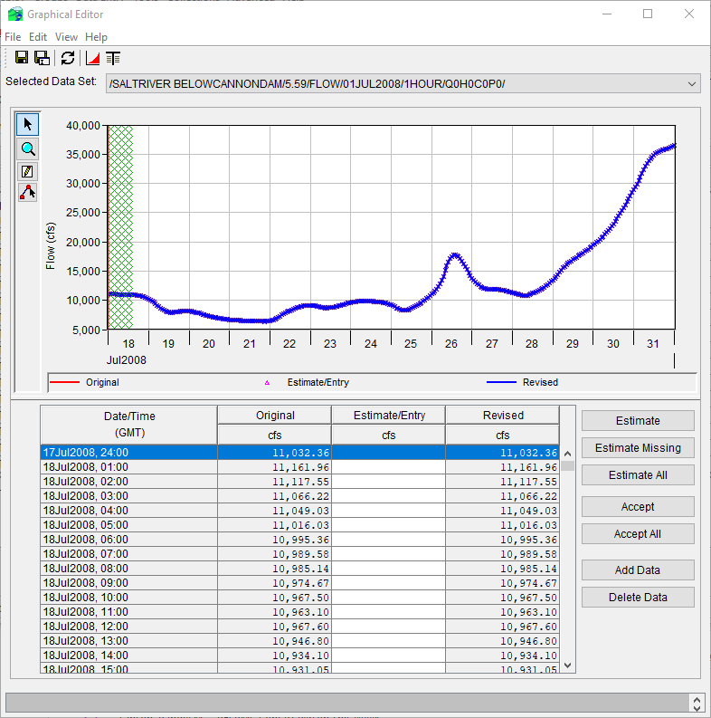Click the 40,000 y-axis tick label
Image resolution: width=711 pixels, height=718 pixels.
click(83, 126)
